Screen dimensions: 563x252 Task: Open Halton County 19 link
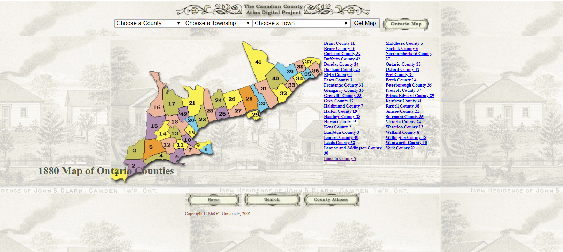[340, 111]
